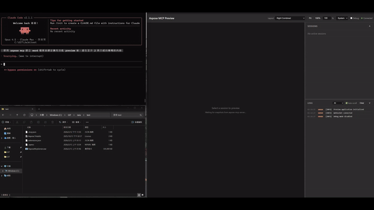Open the Explorer see-more ellipsis menu
374x210 pixels.
point(87,122)
